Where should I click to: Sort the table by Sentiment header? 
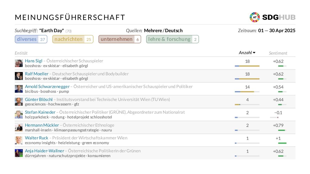coord(278,53)
